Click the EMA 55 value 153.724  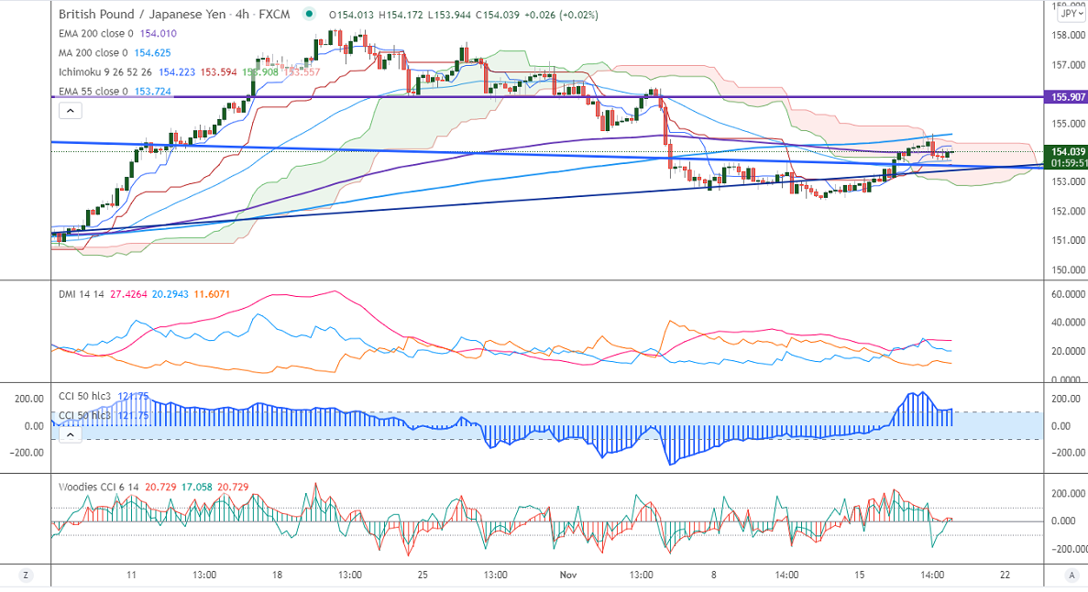click(153, 92)
